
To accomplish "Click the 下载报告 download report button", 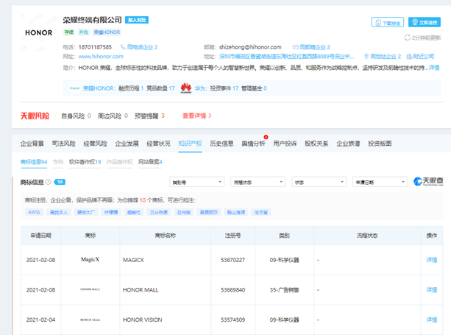I will click(x=388, y=22).
